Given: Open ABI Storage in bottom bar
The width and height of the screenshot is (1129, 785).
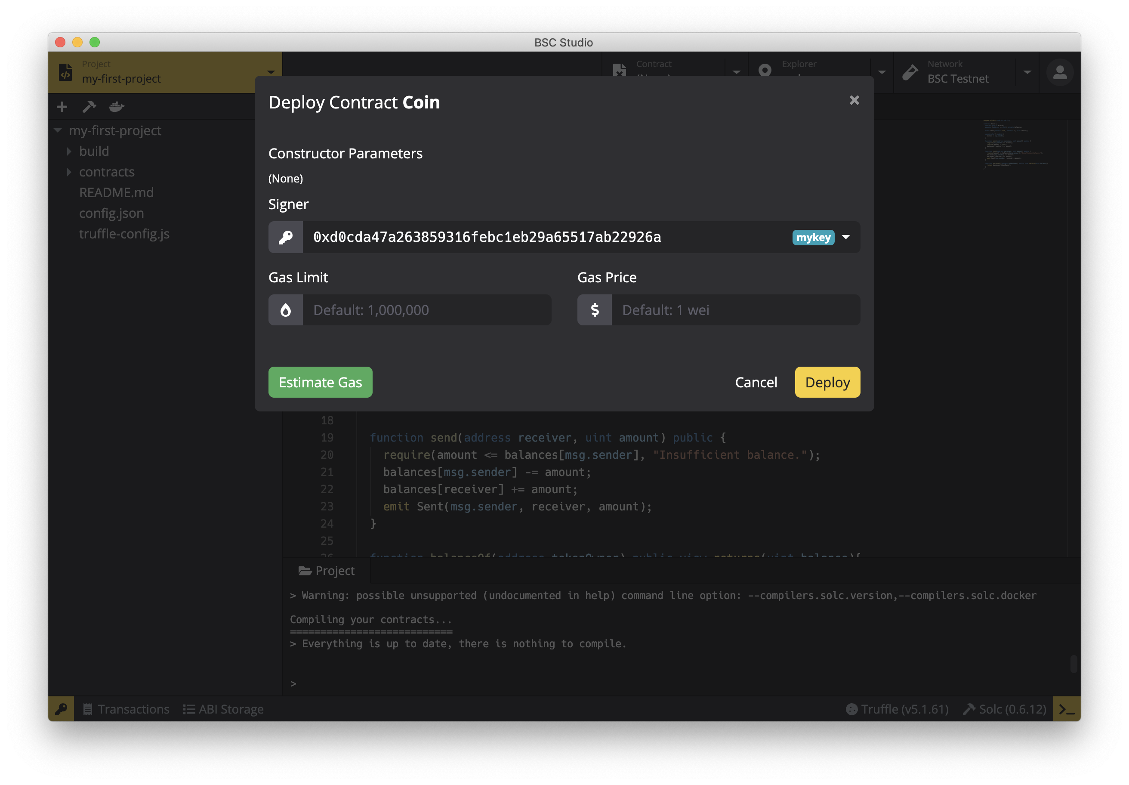Looking at the screenshot, I should click(224, 709).
